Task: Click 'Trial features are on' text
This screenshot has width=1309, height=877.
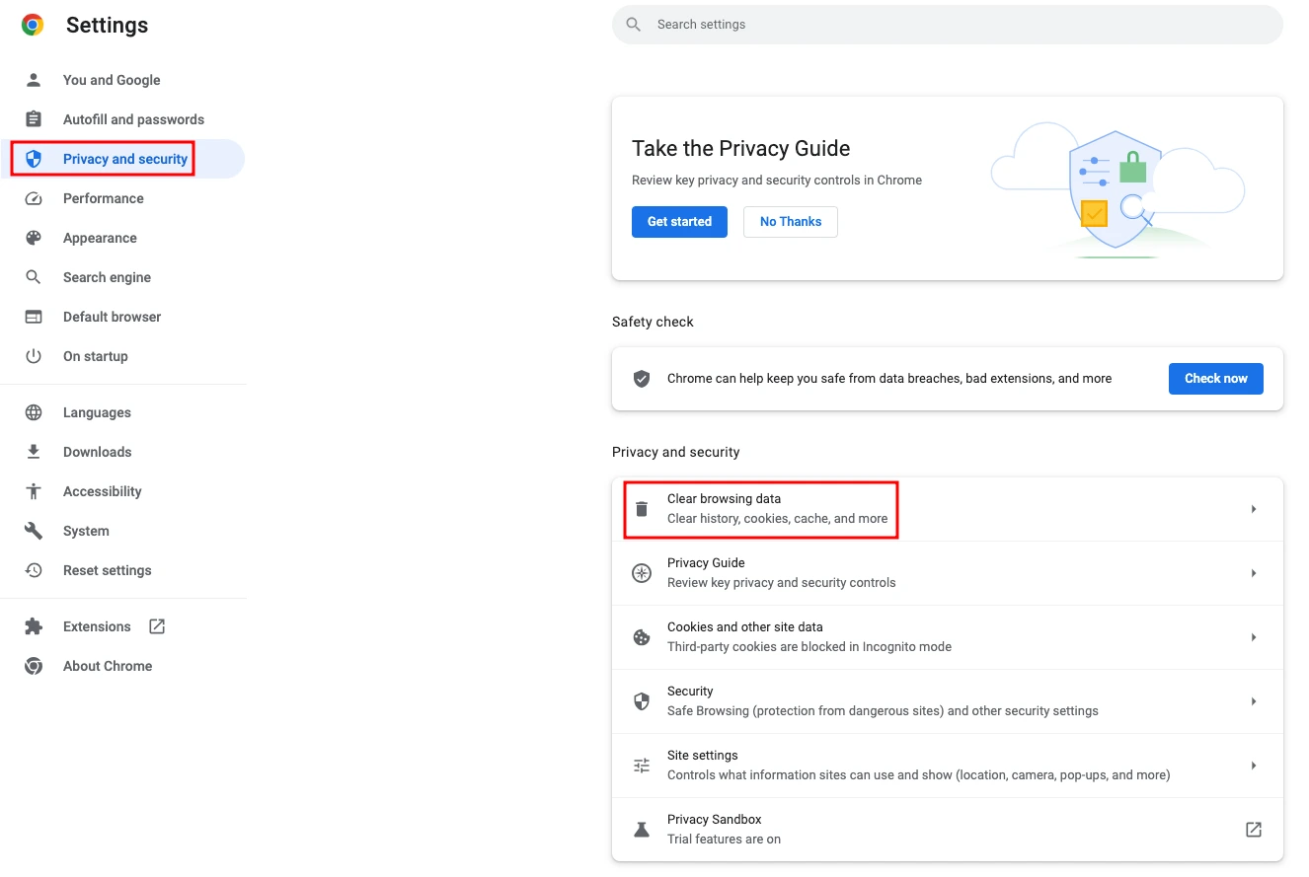Action: point(724,840)
